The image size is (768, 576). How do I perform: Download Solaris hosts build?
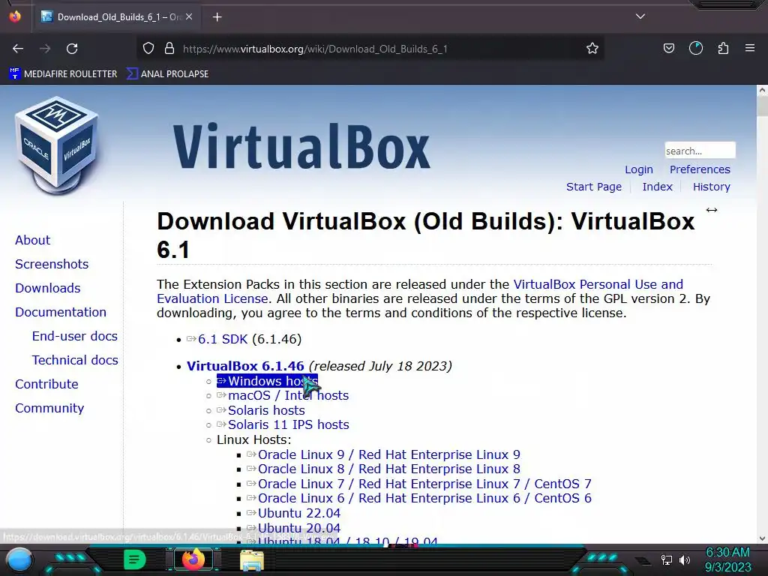click(266, 410)
